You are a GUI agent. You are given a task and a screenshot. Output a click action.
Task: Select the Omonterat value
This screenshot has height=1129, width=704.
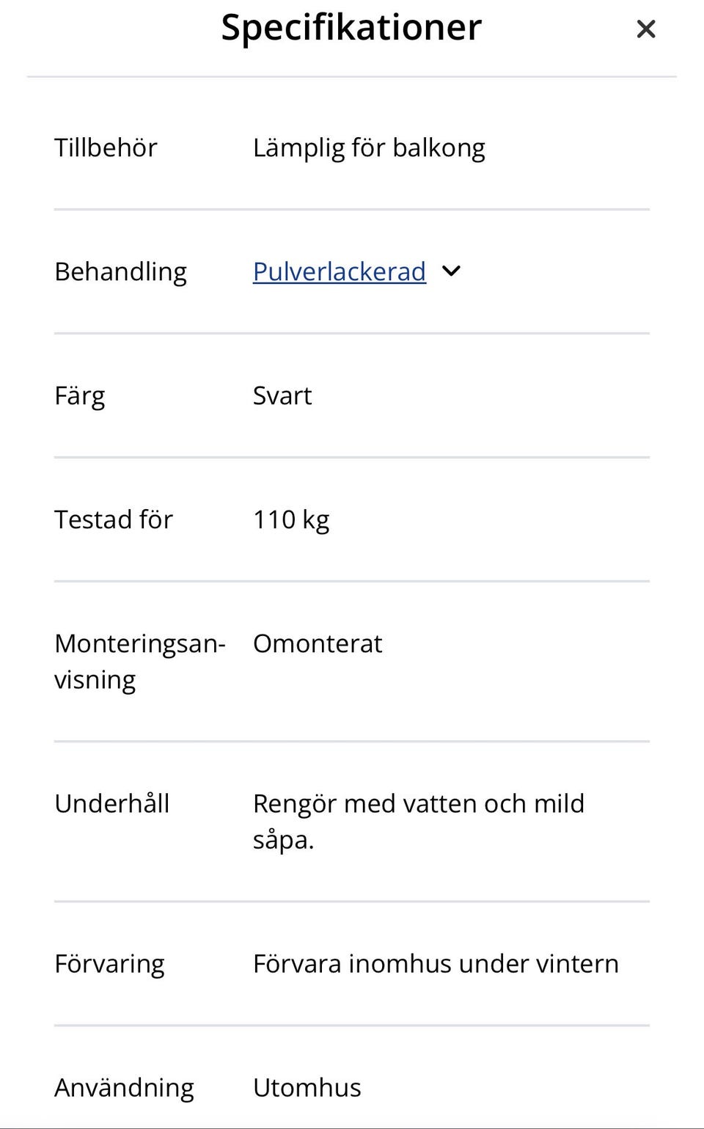(318, 643)
